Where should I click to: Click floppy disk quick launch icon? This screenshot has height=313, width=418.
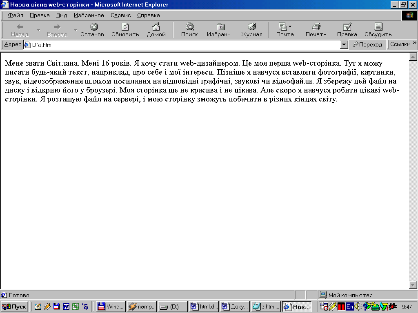[x=56, y=306]
